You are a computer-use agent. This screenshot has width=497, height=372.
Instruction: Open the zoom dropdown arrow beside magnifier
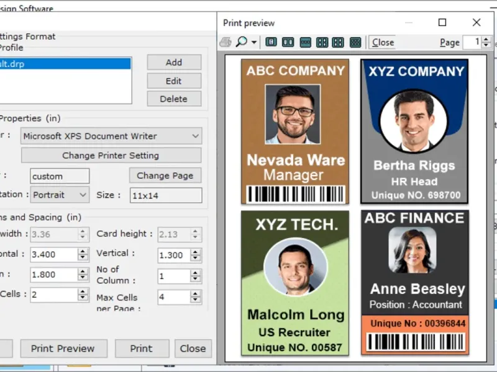pyautogui.click(x=254, y=42)
